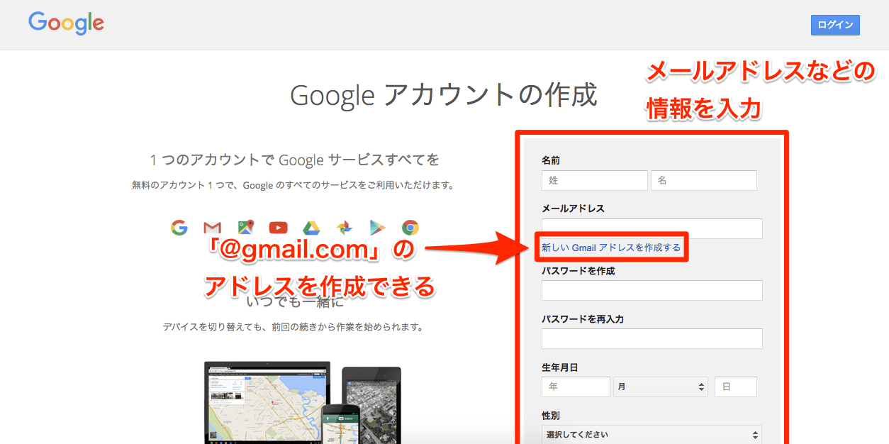Click the Google Maps icon
The image size is (889, 444).
pos(245,228)
